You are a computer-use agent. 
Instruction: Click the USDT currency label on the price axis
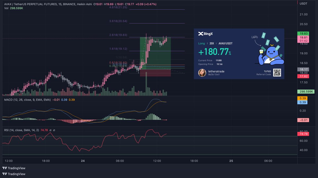pos(304,4)
